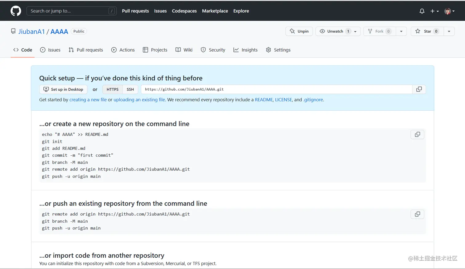Open the Wiki tab
Image resolution: width=465 pixels, height=269 pixels.
click(x=184, y=50)
